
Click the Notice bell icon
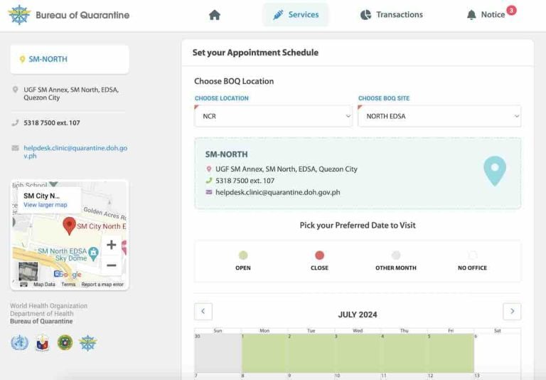click(x=471, y=15)
